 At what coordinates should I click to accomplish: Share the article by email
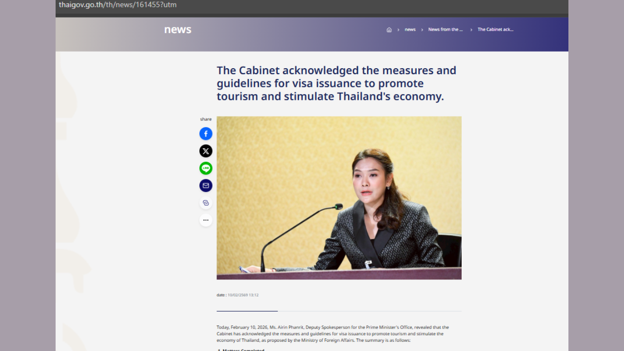point(206,186)
